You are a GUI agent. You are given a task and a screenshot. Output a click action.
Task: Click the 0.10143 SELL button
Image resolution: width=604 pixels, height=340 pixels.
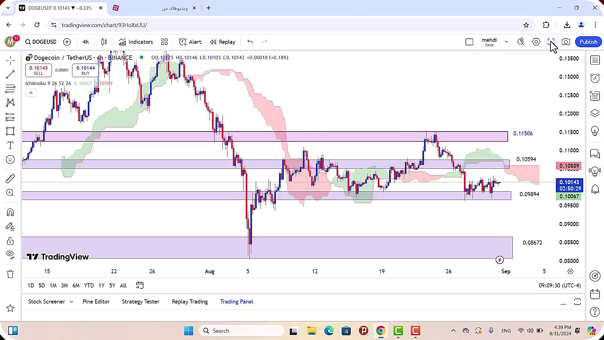pos(38,70)
